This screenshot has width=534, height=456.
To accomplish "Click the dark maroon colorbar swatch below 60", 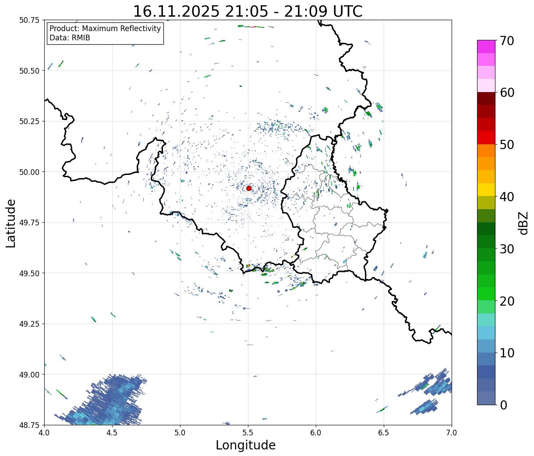I will [x=486, y=98].
